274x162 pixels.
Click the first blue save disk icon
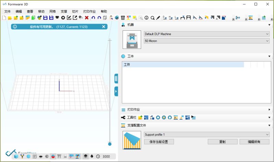46,18
